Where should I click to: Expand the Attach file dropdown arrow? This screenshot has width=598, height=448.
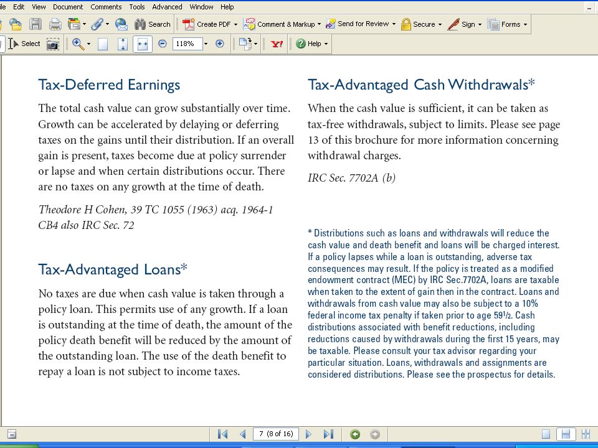click(x=107, y=24)
